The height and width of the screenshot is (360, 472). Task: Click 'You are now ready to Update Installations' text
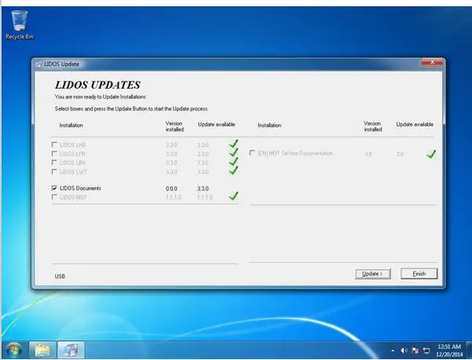point(101,96)
